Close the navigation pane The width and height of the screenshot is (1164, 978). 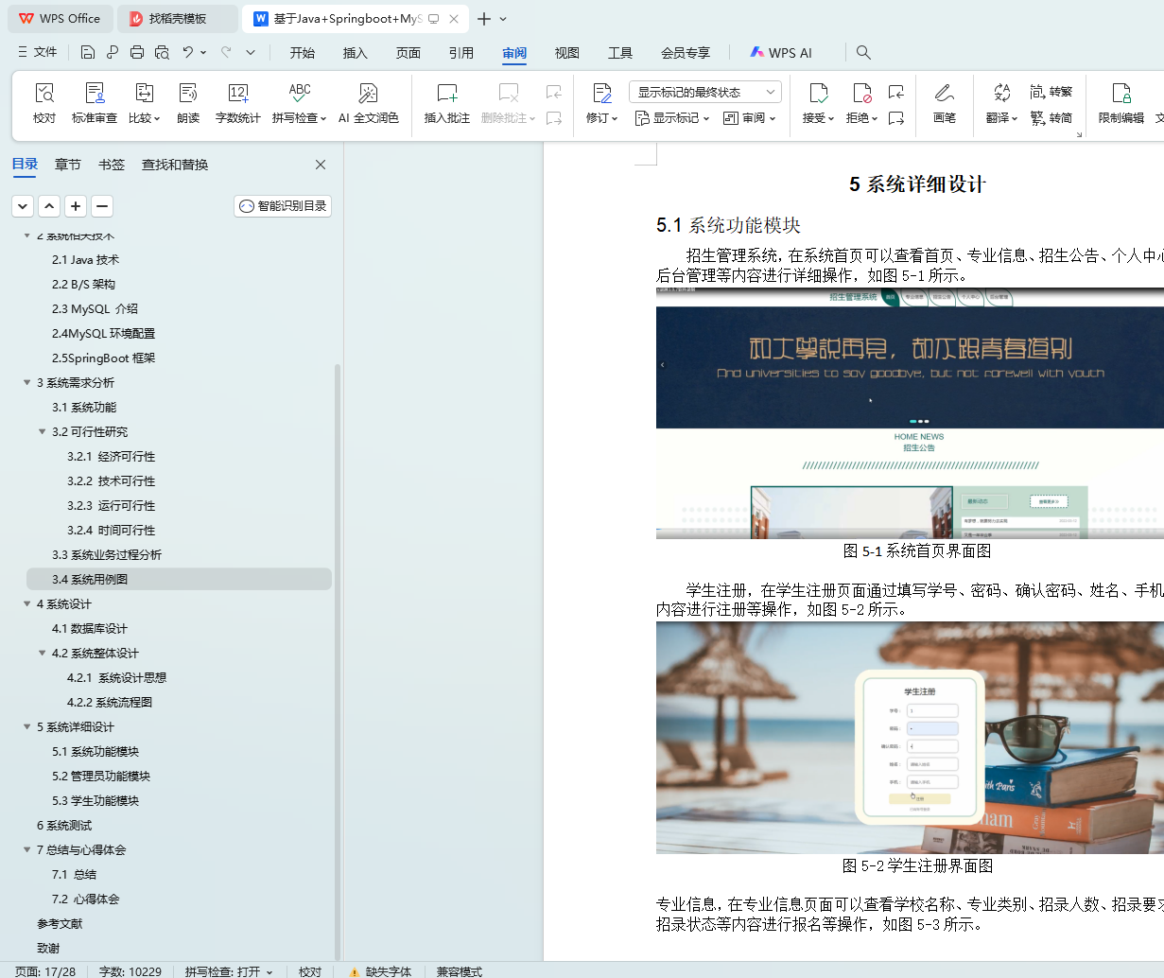pyautogui.click(x=321, y=165)
